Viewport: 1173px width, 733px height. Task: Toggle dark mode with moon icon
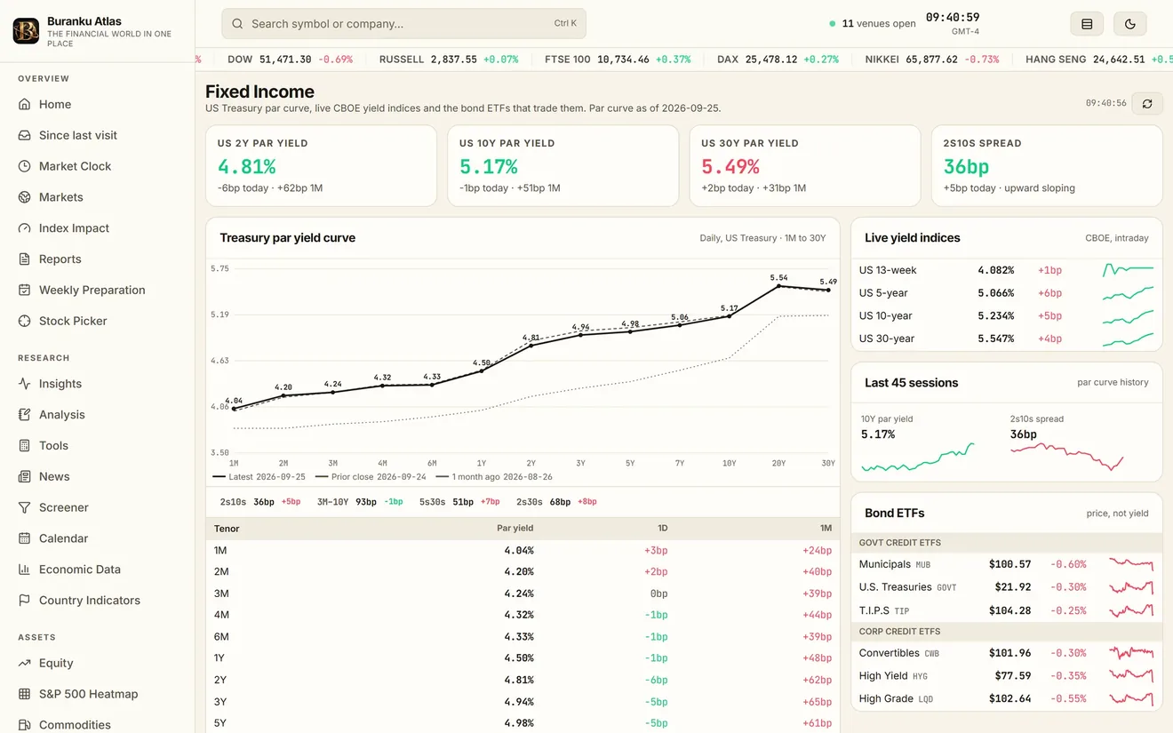1129,24
